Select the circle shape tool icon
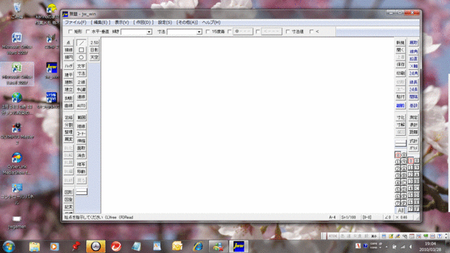 pyautogui.click(x=81, y=57)
